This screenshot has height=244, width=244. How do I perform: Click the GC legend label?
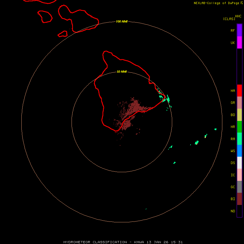pyautogui.click(x=233, y=187)
